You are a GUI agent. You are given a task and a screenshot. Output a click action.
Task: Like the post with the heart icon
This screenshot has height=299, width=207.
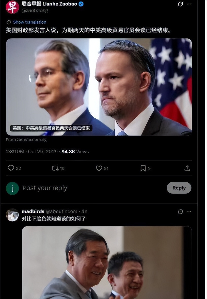99,168
